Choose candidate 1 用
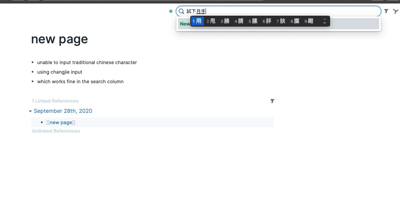Screen dimensions: 400x222 (x=197, y=21)
